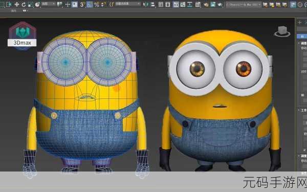Open the Material Editor
This screenshot has width=307, height=192.
pos(198,5)
